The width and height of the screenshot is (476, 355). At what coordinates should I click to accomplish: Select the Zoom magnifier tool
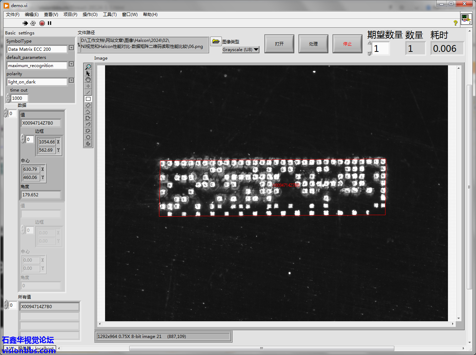88,67
